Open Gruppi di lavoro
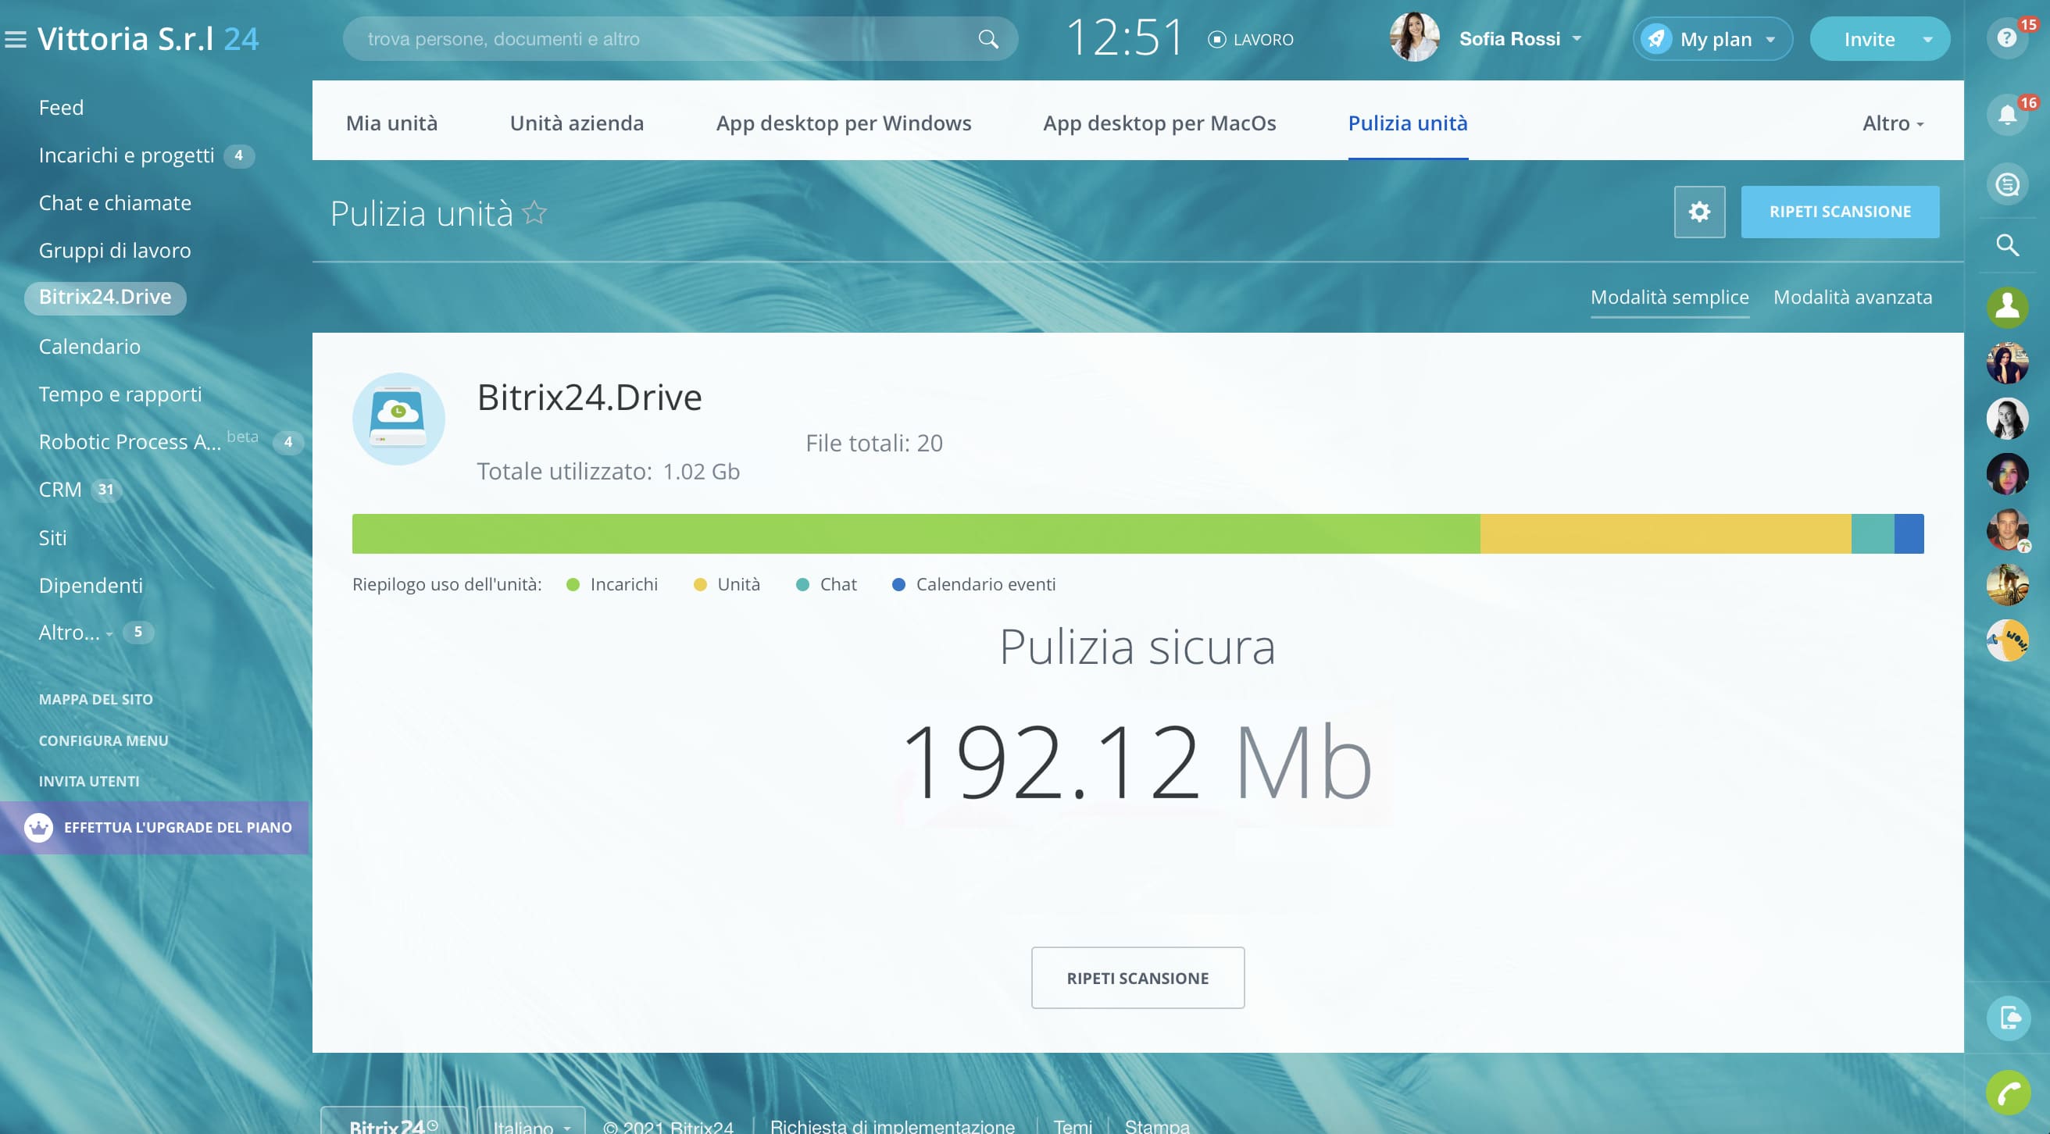Image resolution: width=2050 pixels, height=1134 pixels. click(x=115, y=251)
